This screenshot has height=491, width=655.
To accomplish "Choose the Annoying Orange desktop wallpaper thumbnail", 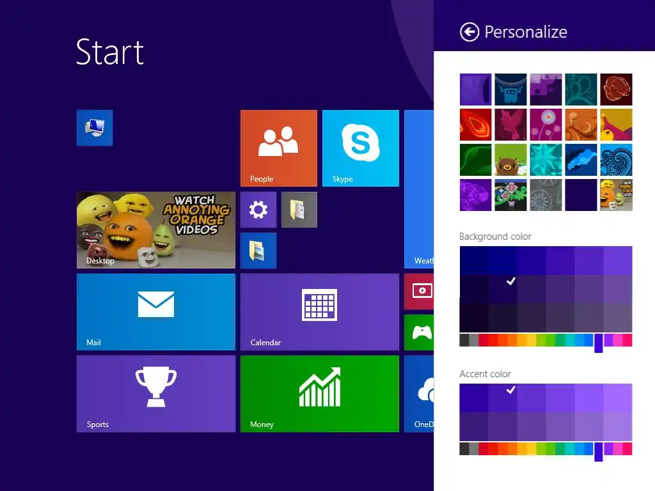I will click(616, 195).
